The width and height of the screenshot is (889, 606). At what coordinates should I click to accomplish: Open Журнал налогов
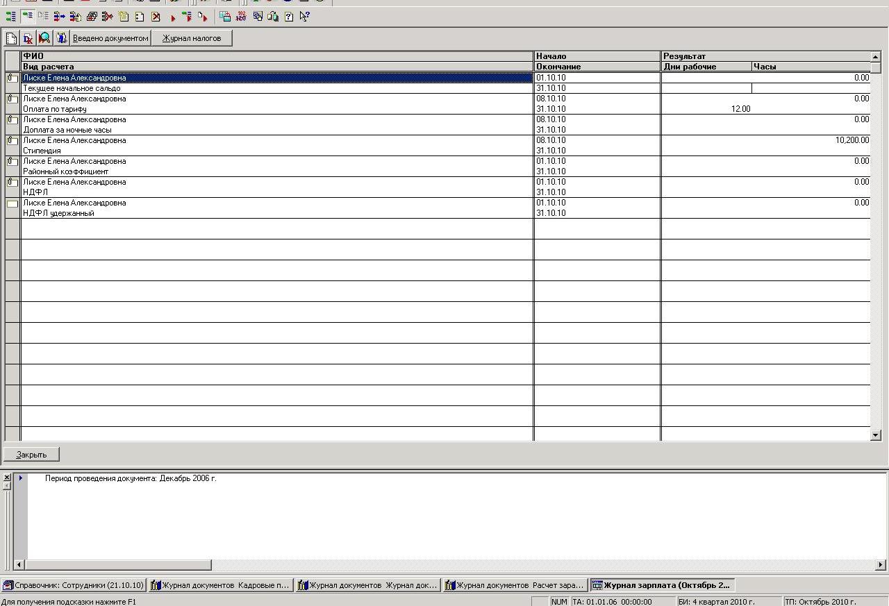tap(192, 38)
